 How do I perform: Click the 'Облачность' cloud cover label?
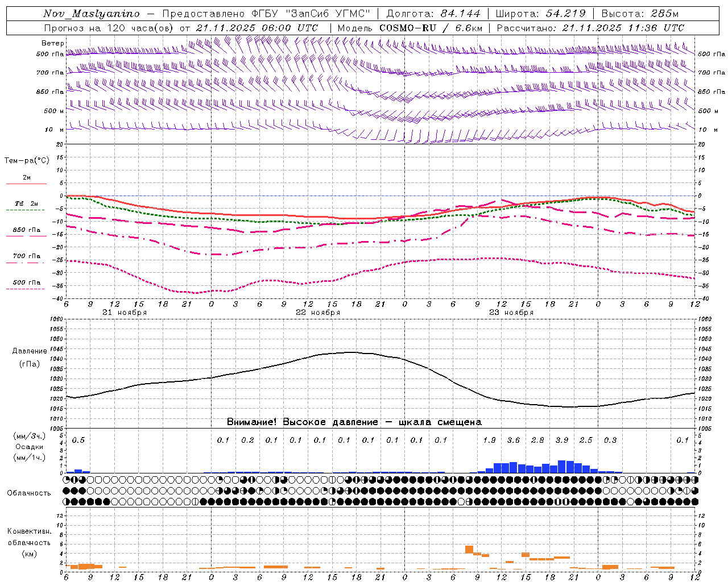(29, 493)
